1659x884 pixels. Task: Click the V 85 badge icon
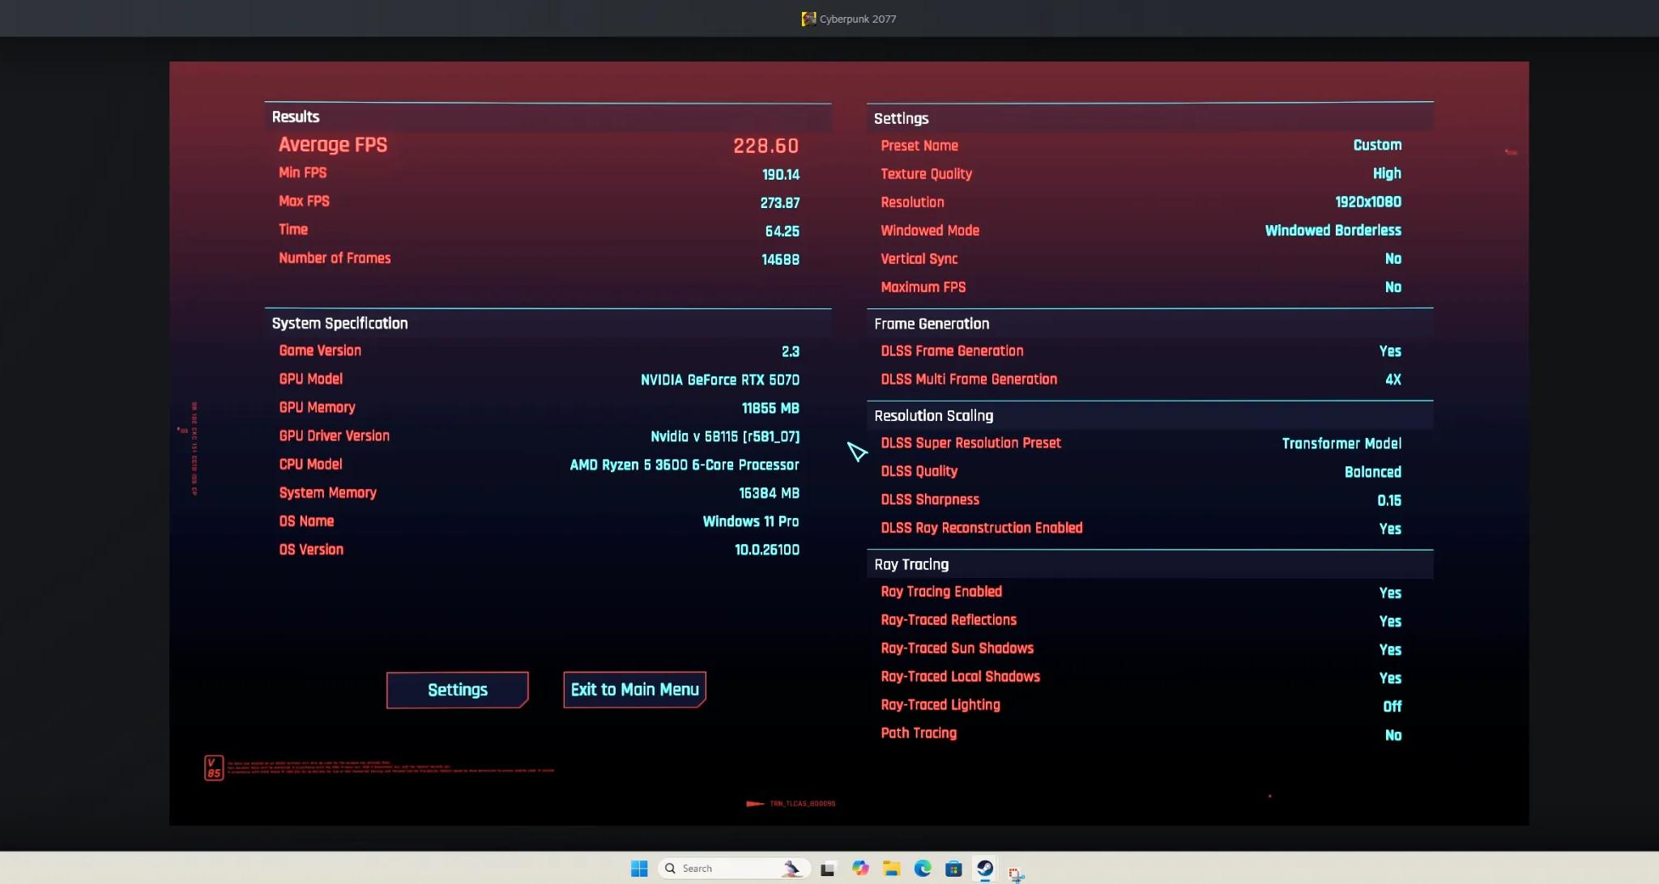tap(214, 767)
